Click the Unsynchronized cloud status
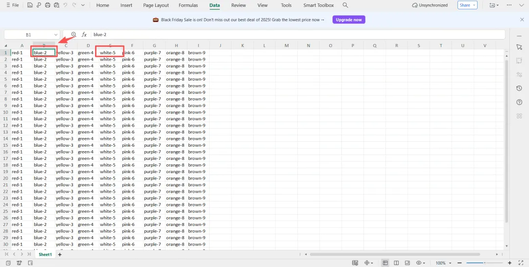529x267 pixels. click(430, 5)
